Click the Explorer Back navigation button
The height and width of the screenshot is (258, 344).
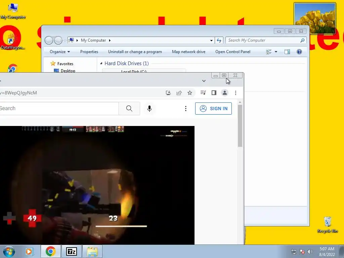49,40
